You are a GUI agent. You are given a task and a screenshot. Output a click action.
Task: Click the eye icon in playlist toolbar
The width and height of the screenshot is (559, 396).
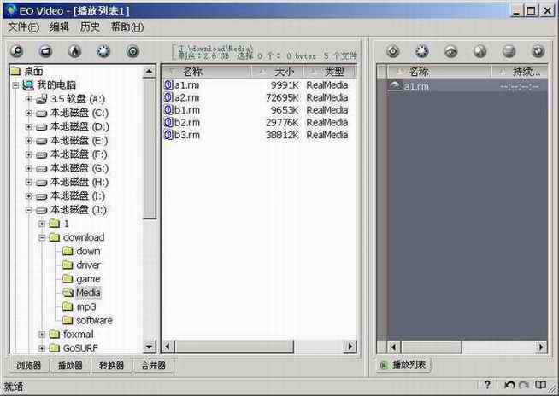pyautogui.click(x=451, y=51)
